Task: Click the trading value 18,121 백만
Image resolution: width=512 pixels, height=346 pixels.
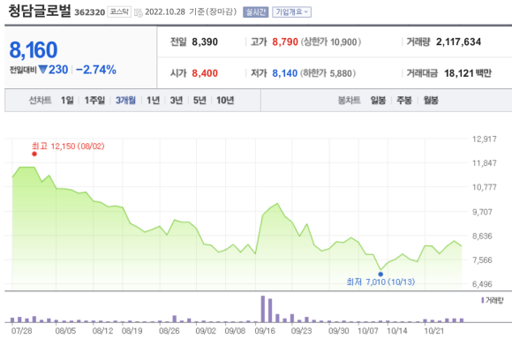Action: tap(468, 73)
